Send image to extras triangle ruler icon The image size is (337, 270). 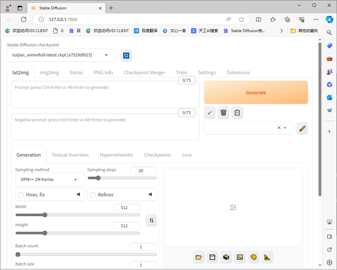click(x=267, y=257)
